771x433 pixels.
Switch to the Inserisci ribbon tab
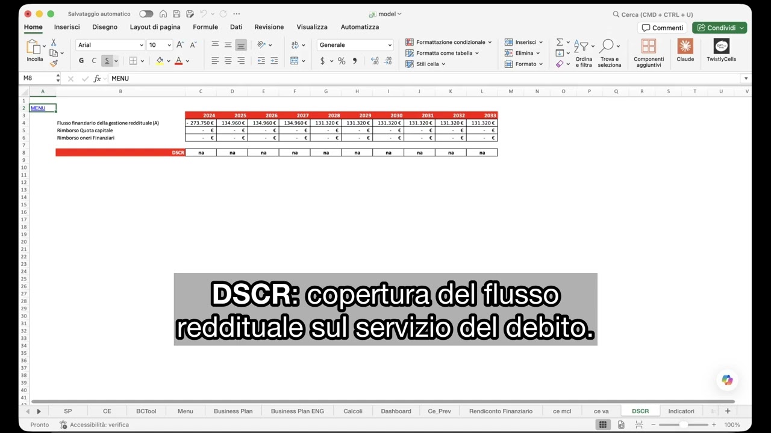[67, 27]
